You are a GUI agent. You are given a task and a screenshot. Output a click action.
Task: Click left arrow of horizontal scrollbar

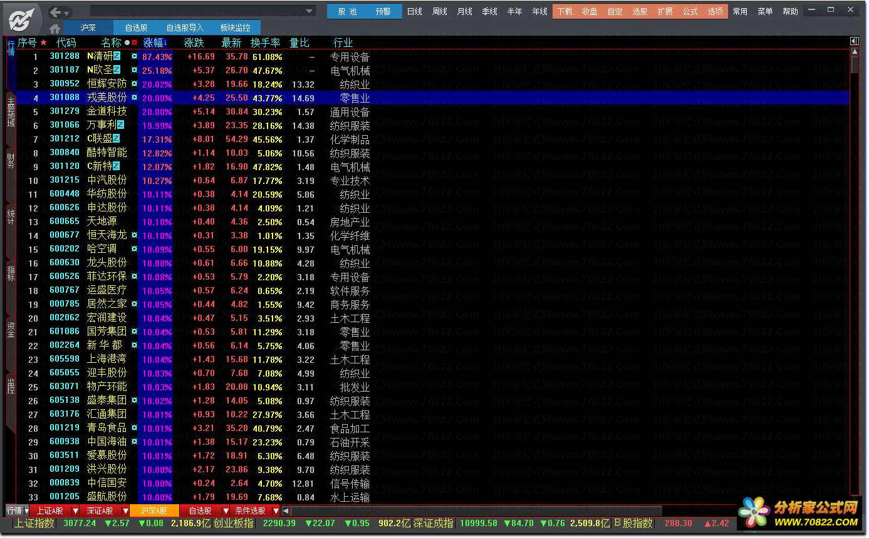(x=286, y=511)
